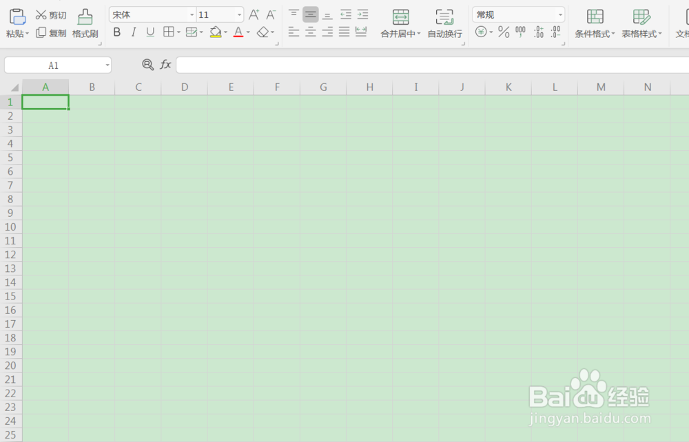689x442 pixels.
Task: Select column N header
Action: tap(647, 87)
